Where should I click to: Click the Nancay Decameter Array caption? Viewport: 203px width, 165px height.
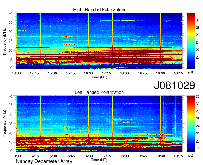tap(44, 161)
